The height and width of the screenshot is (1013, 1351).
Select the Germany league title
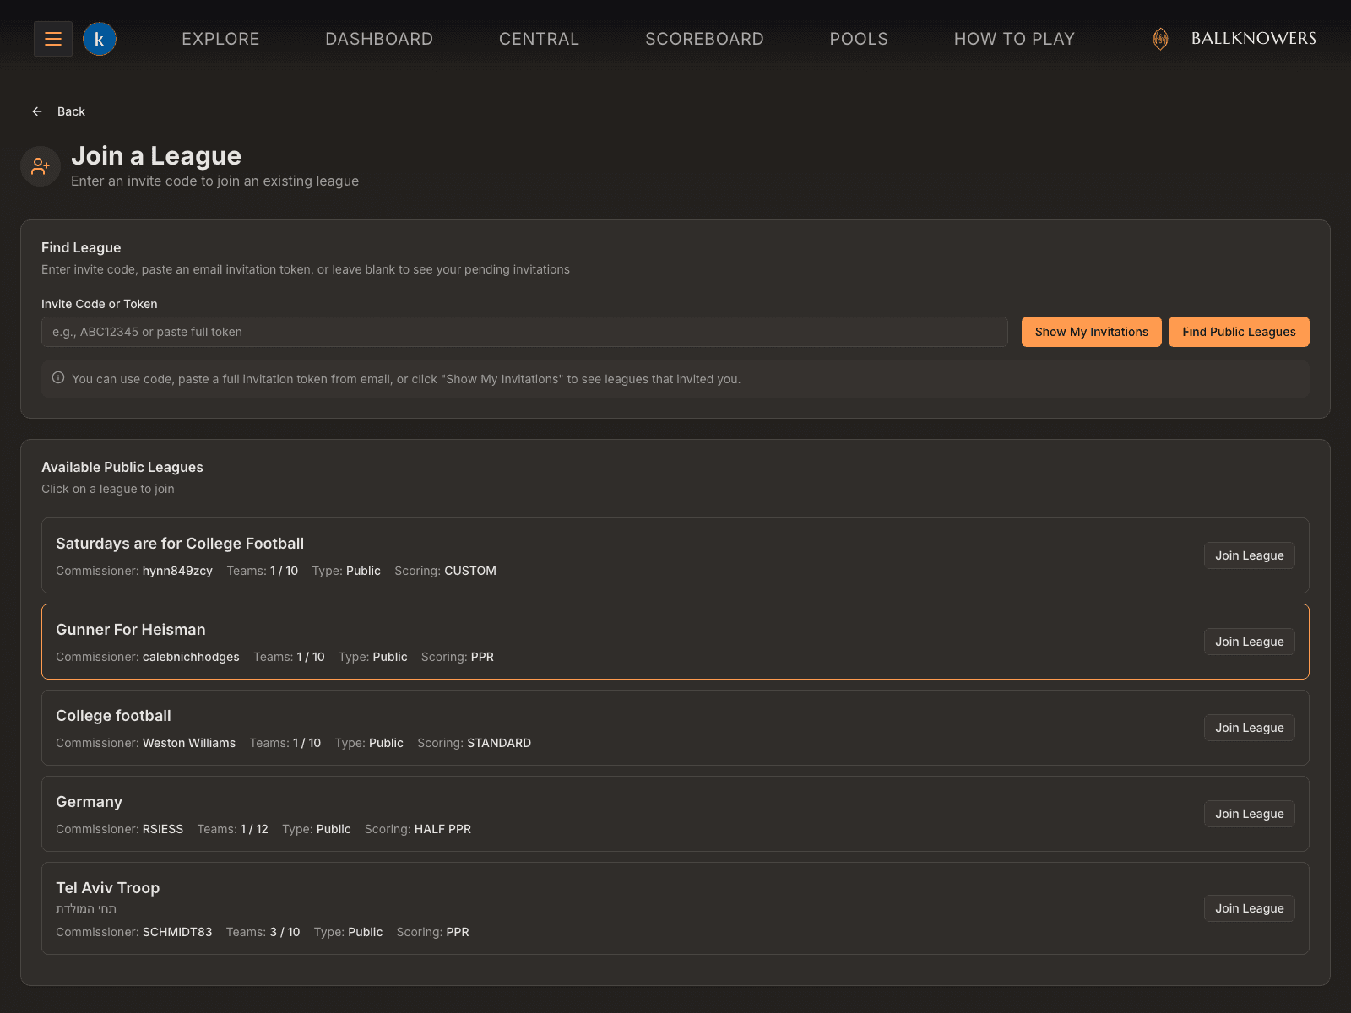pos(89,802)
